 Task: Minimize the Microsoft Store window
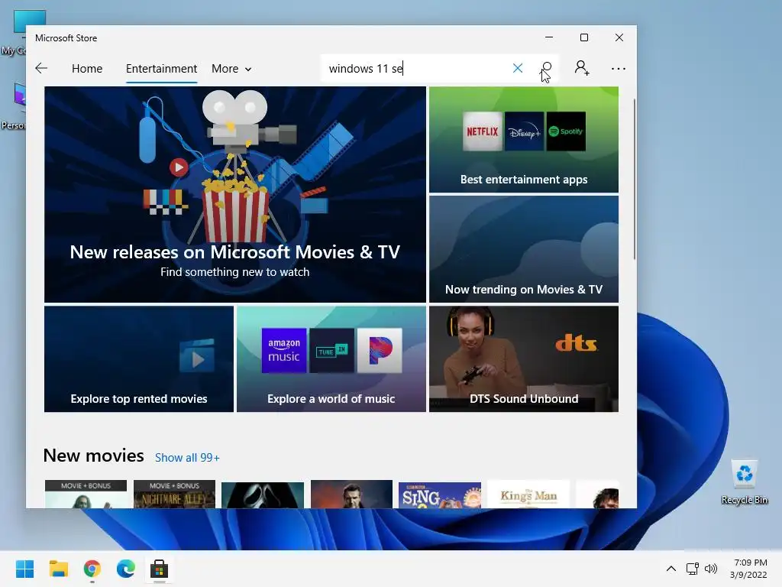549,37
